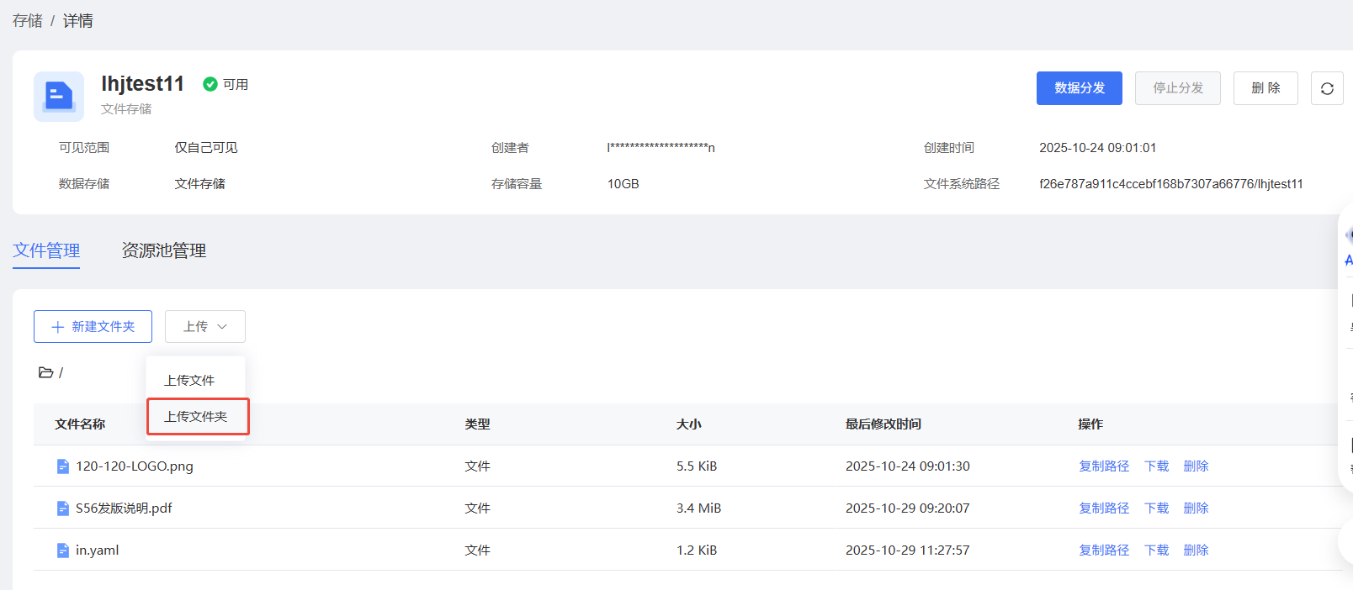
Task: Open the 上传 dropdown button
Action: [x=205, y=326]
